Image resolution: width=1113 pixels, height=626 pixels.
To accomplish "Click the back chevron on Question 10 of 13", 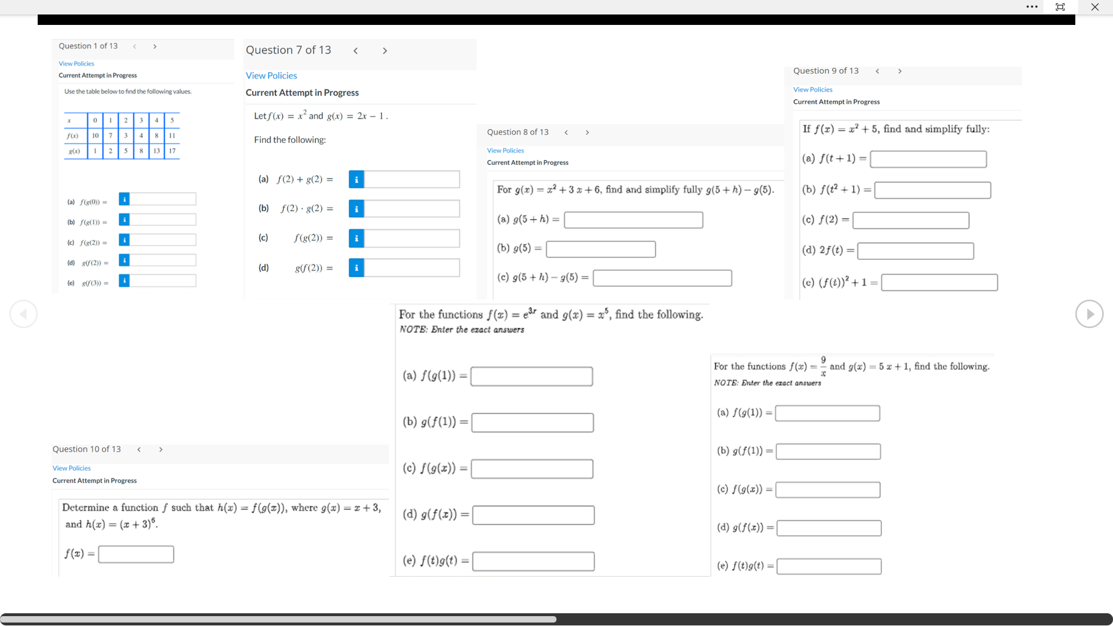I will pyautogui.click(x=139, y=449).
